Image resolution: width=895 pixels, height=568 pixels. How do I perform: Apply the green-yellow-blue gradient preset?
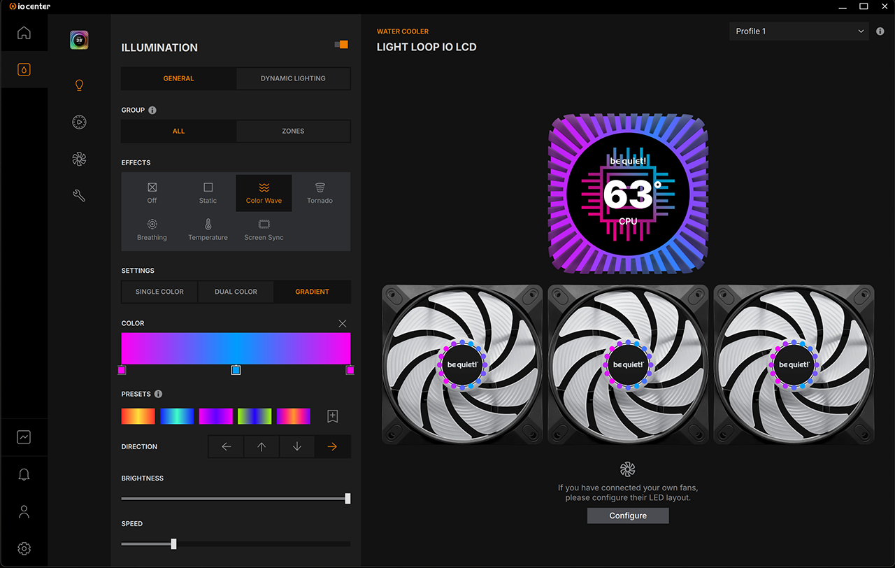pos(255,416)
